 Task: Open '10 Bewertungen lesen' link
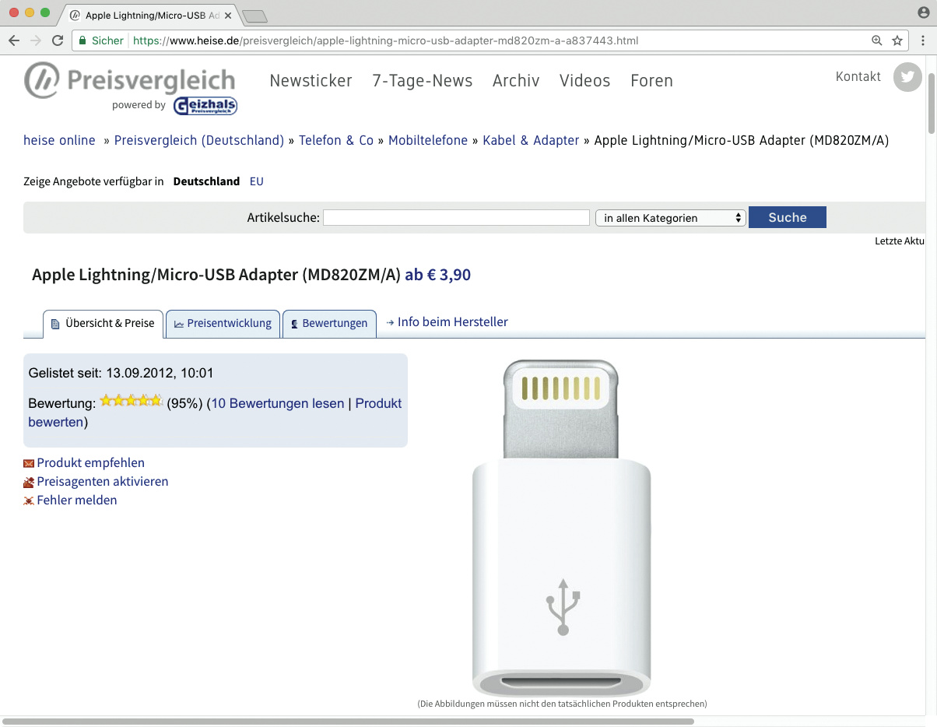(x=278, y=403)
